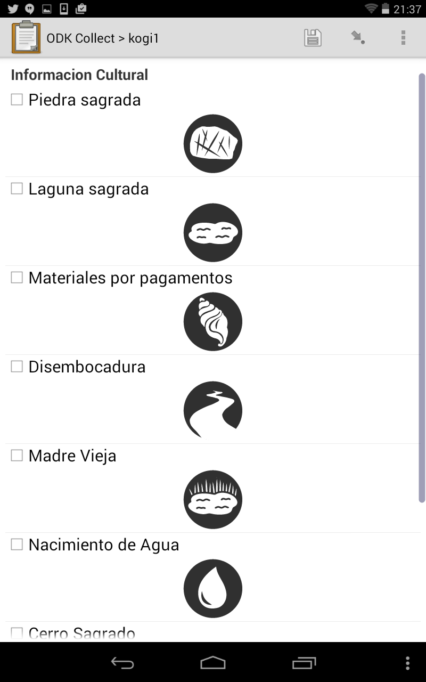The height and width of the screenshot is (682, 426).
Task: Check the Laguna sagrada checkbox
Action: pyautogui.click(x=17, y=189)
